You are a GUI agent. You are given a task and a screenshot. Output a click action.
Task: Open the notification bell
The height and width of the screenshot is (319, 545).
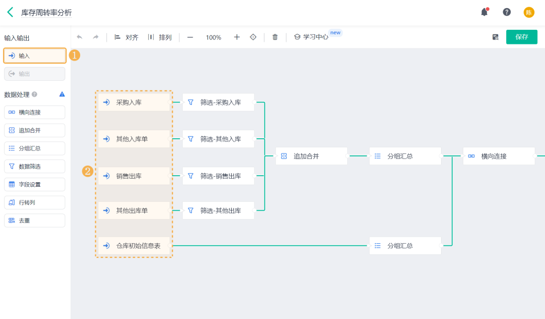pos(484,12)
